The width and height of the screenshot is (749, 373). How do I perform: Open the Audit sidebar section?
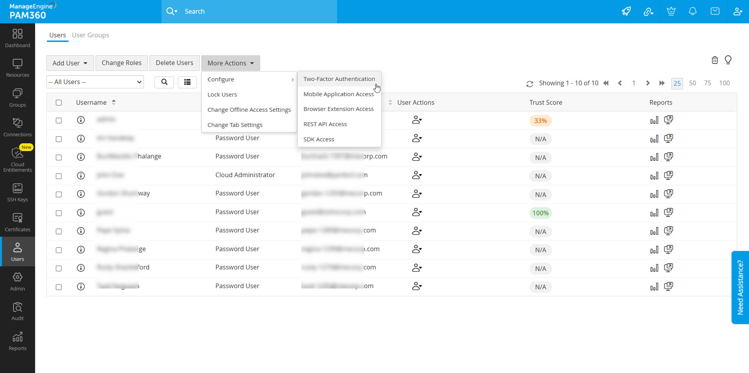click(x=18, y=311)
